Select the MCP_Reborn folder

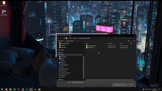[90, 48]
